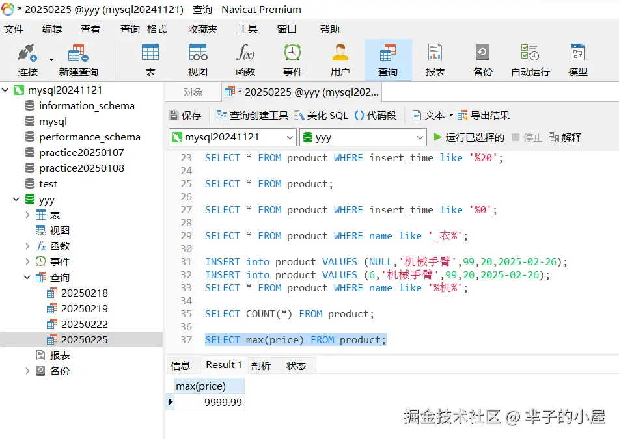Click the Save (保存) button
This screenshot has width=619, height=439.
185,115
